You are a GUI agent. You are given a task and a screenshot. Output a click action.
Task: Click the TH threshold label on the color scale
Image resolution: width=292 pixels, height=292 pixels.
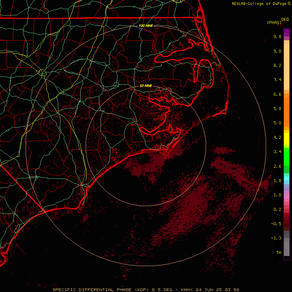coord(279,253)
